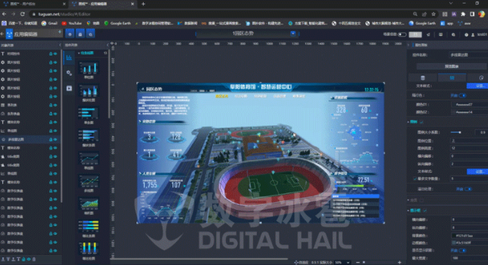Image resolution: width=488 pixels, height=265 pixels.
Task: Click the 自适应 fit button in the status bar
Action: coord(301,263)
